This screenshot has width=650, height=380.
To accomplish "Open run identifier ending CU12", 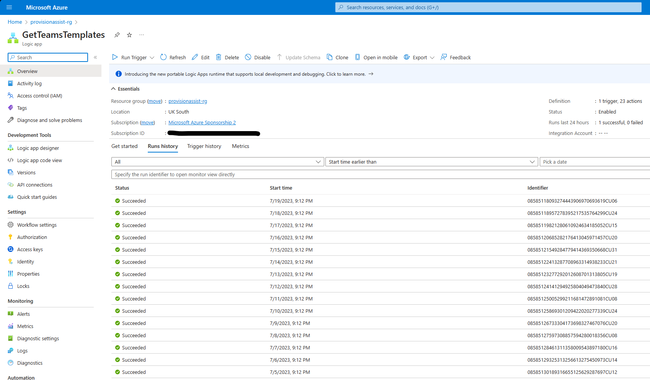I will pyautogui.click(x=572, y=372).
